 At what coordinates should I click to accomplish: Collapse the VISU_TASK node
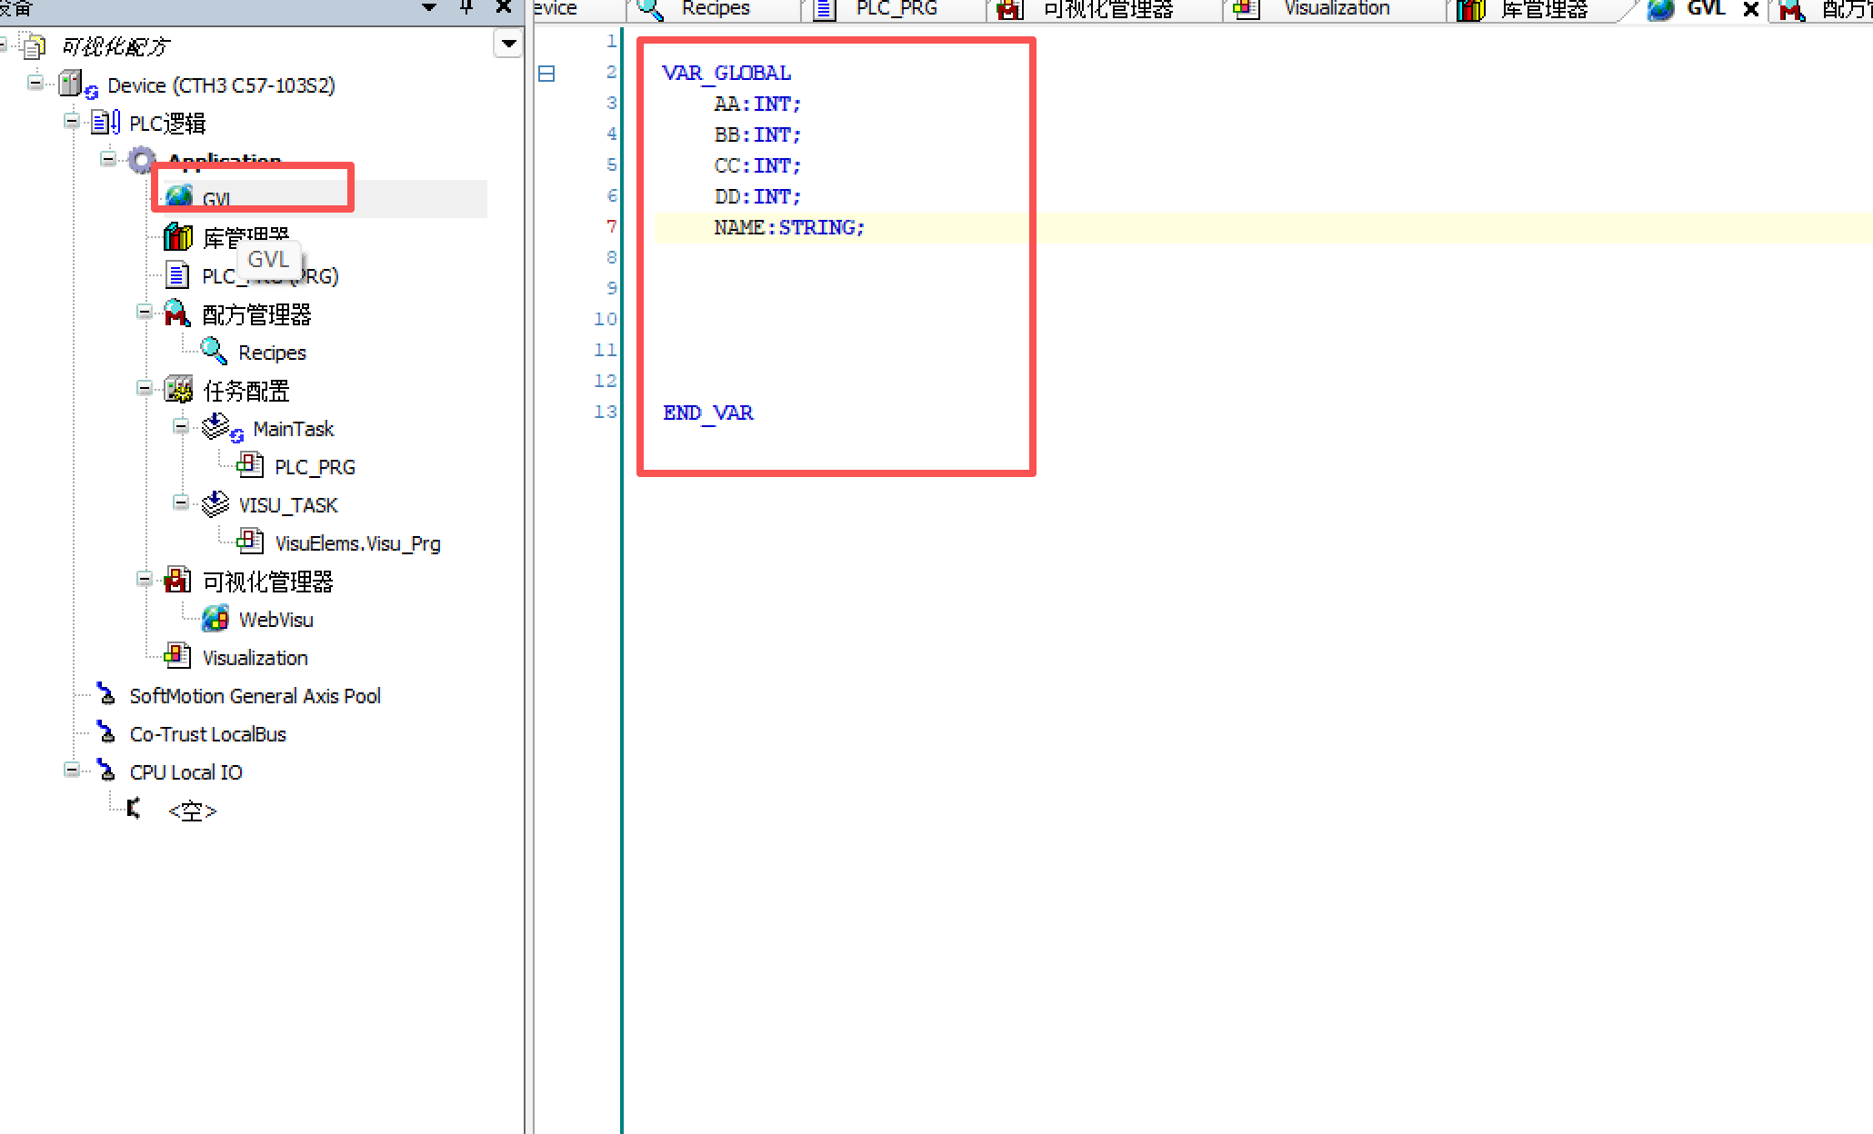[x=180, y=502]
